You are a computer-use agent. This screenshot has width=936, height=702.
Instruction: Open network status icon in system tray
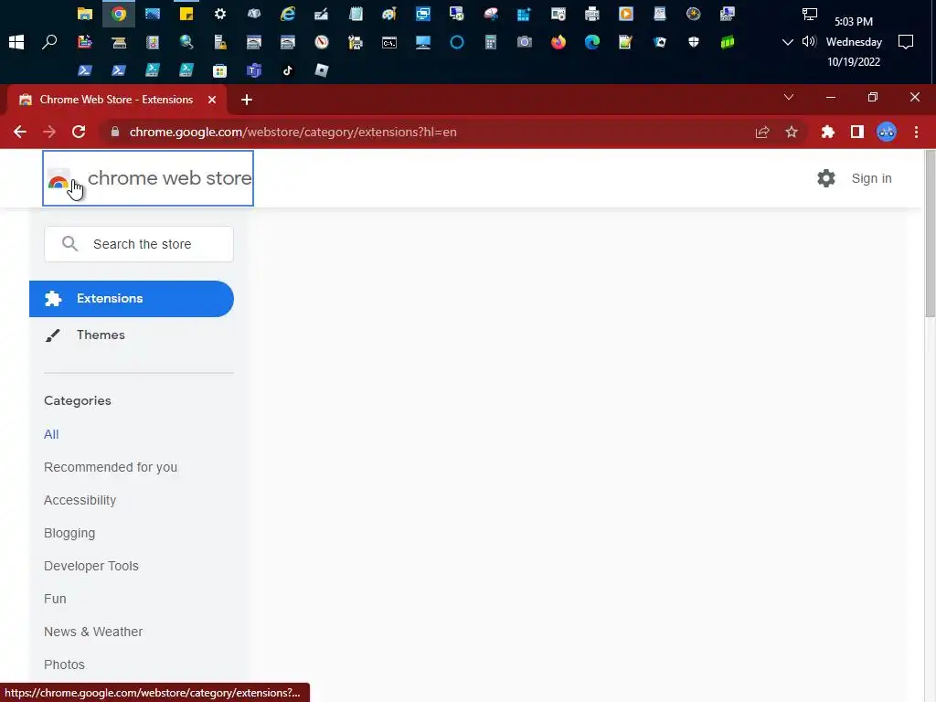[810, 14]
